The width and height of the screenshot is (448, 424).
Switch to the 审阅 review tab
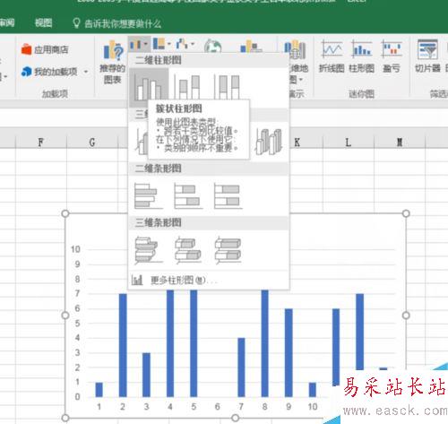tap(6, 22)
